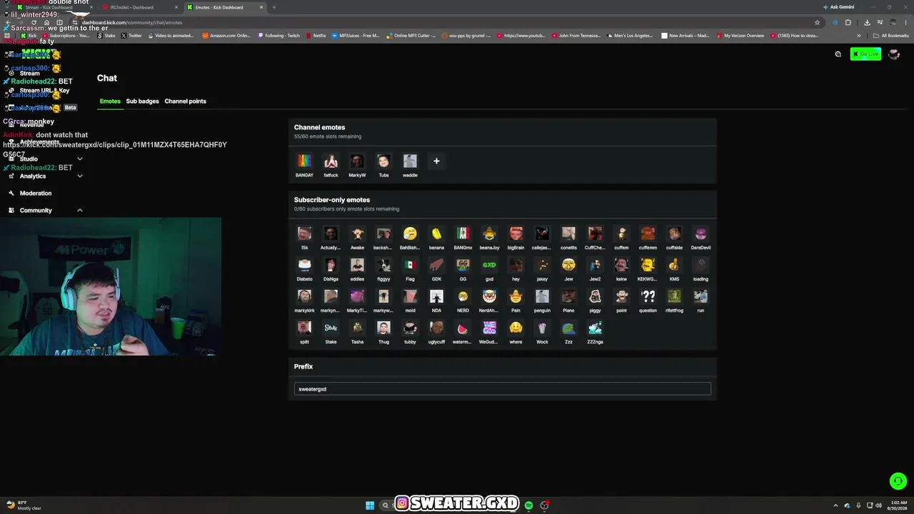The image size is (914, 514).
Task: Click the Go Live button
Action: (865, 54)
